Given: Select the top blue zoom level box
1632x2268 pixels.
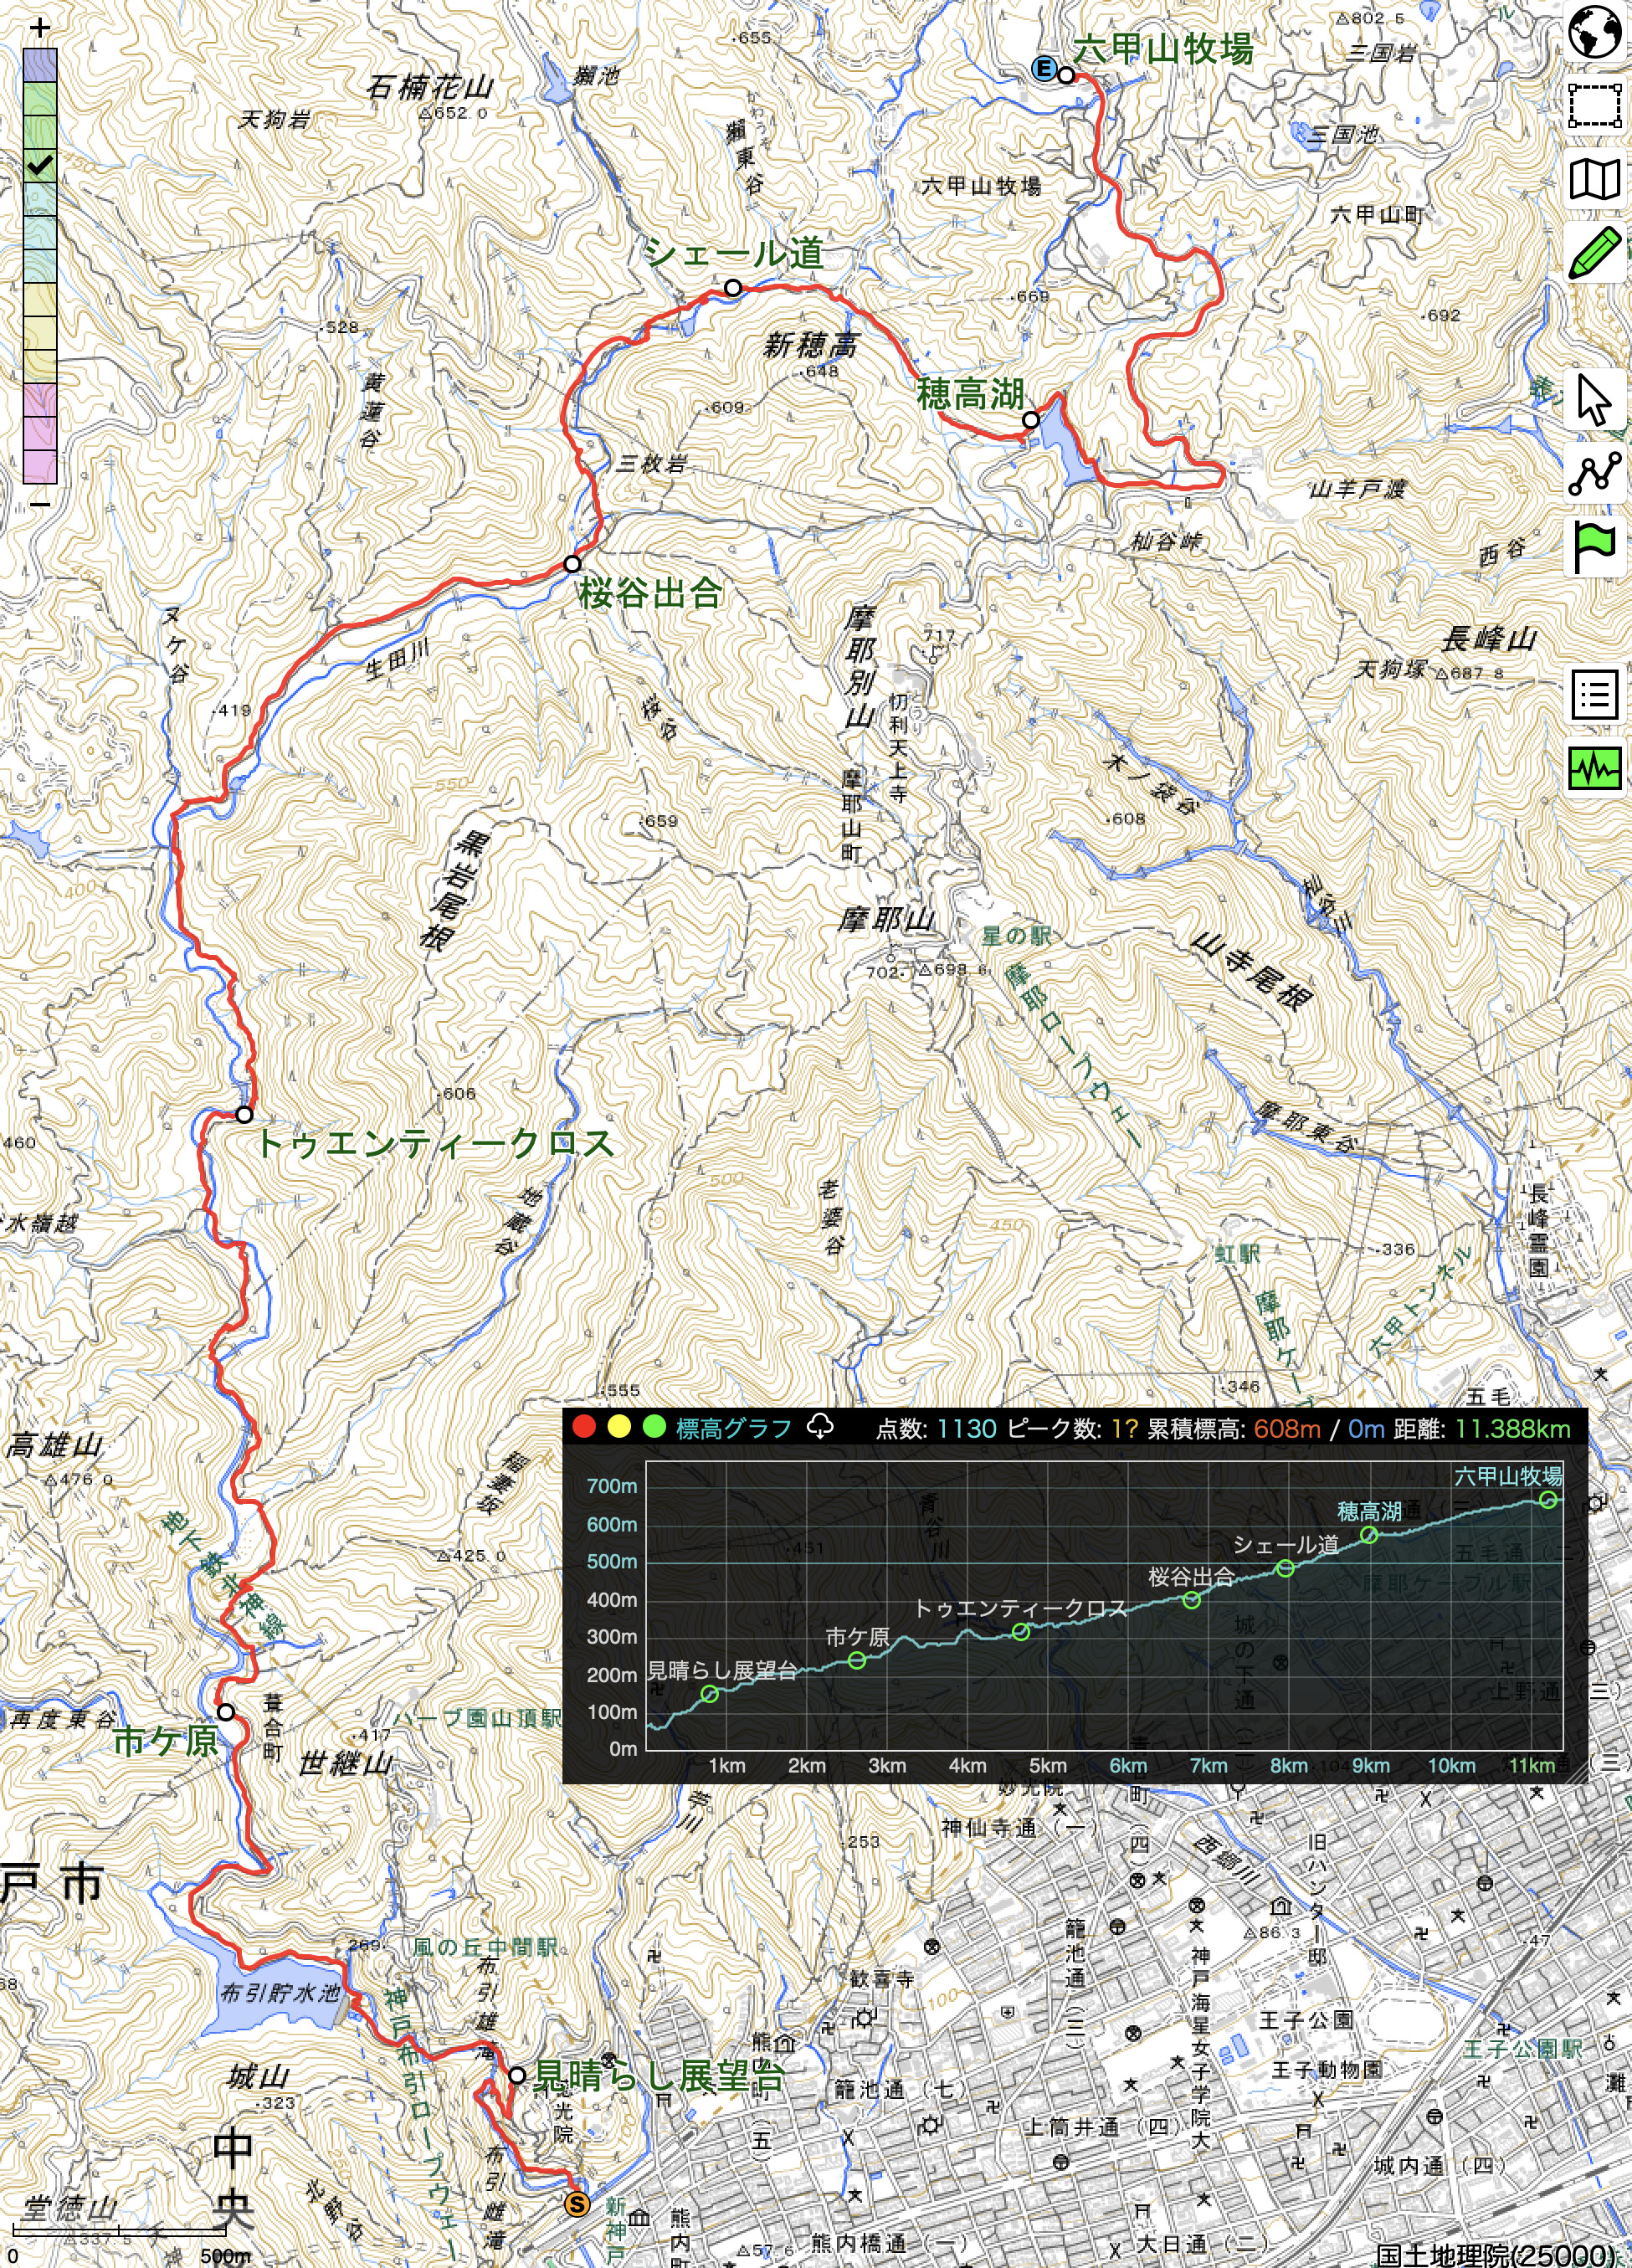Looking at the screenshot, I should click(40, 66).
